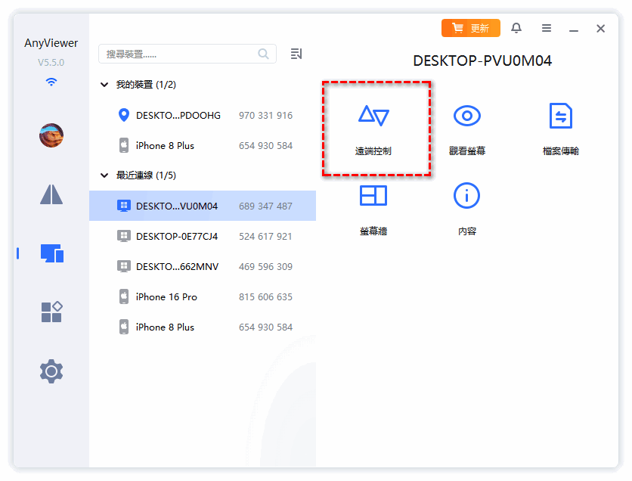
Task: Click the 搜尋裝置 search field
Action: pyautogui.click(x=180, y=54)
